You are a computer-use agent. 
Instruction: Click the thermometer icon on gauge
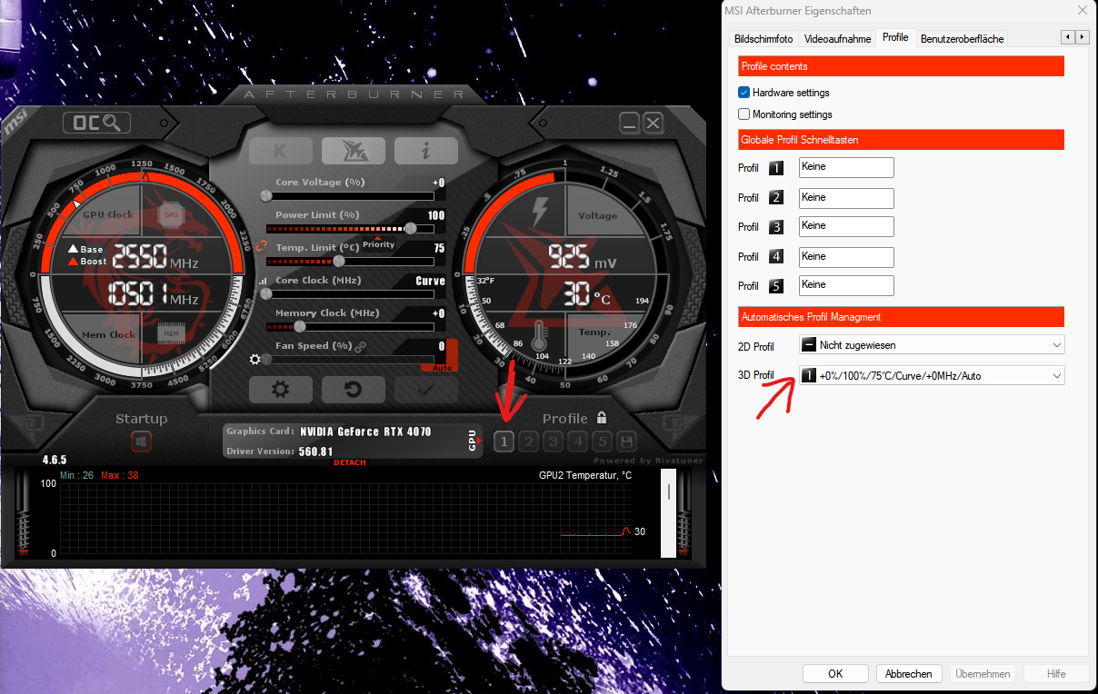coord(539,334)
